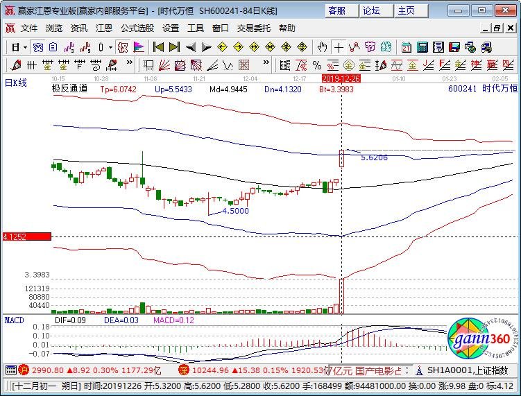
Task: Open the notepad icon in toolbar
Action: coord(438,47)
